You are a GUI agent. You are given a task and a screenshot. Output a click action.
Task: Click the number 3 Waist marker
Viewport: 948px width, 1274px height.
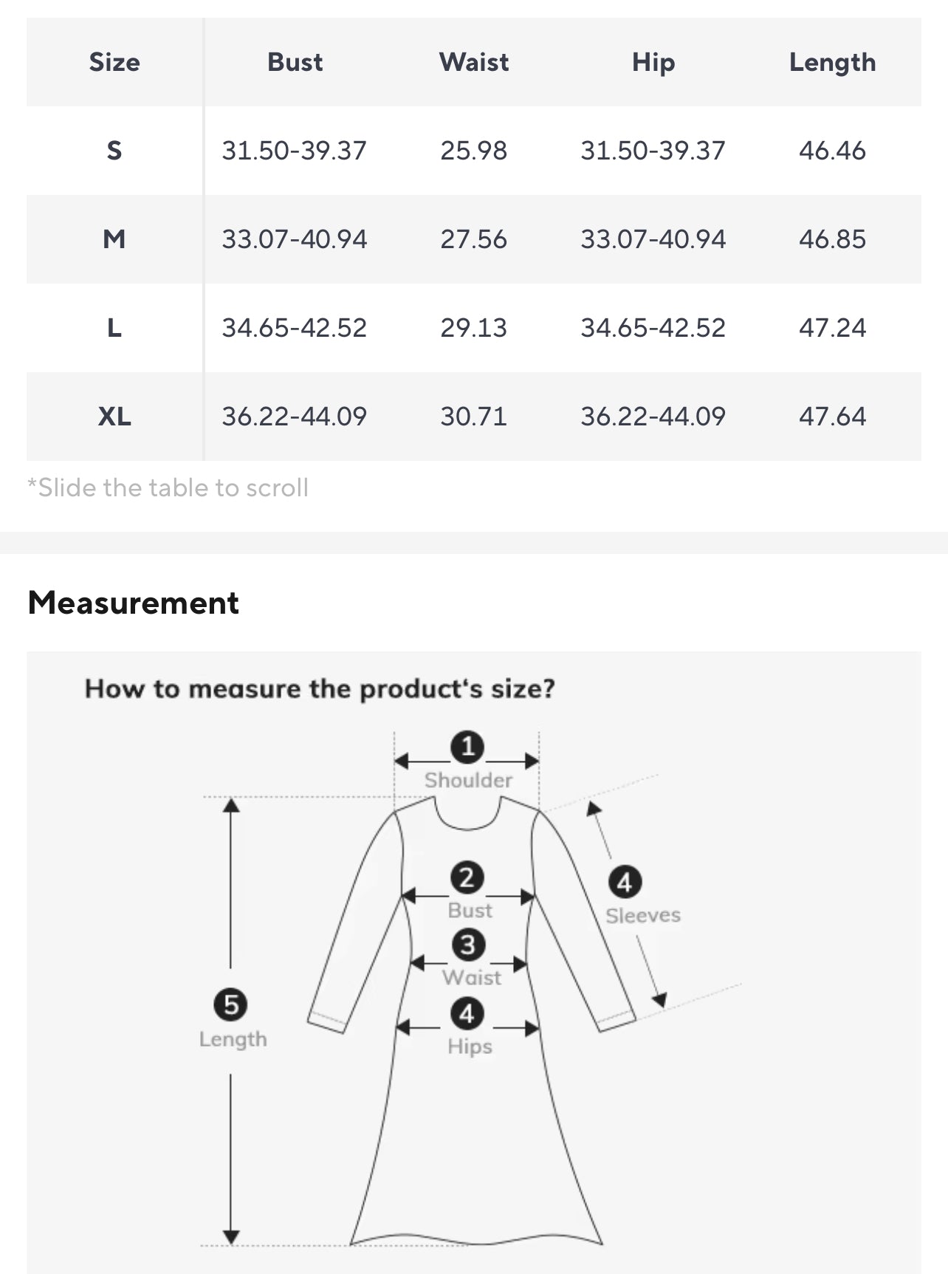point(468,945)
